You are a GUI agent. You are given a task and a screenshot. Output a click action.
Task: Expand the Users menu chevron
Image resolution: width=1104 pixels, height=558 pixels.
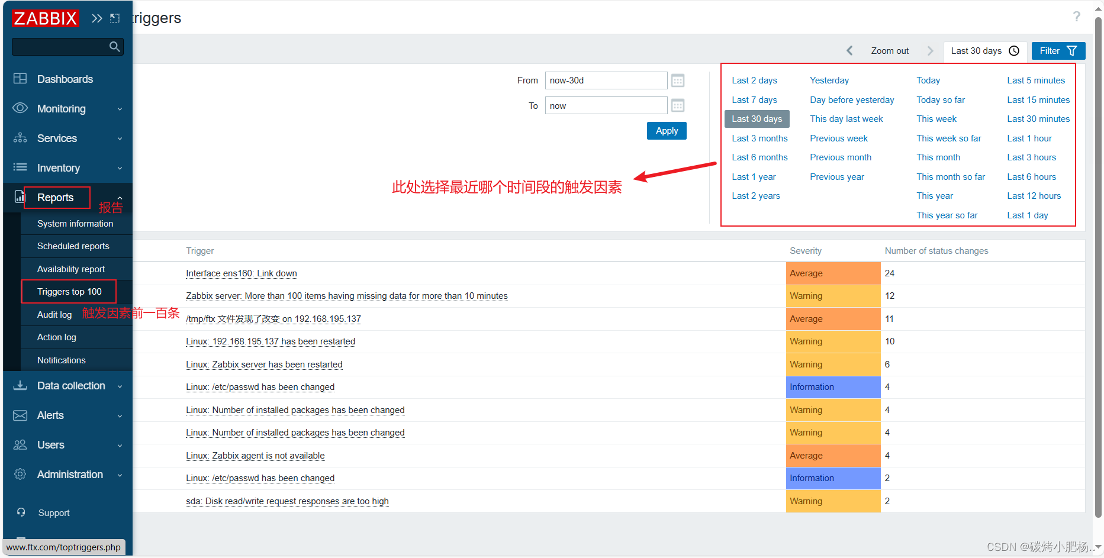tap(120, 446)
